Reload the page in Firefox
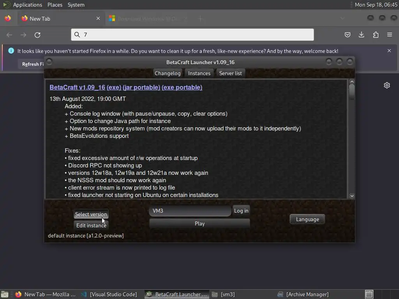Image resolution: width=399 pixels, height=299 pixels. point(37,35)
